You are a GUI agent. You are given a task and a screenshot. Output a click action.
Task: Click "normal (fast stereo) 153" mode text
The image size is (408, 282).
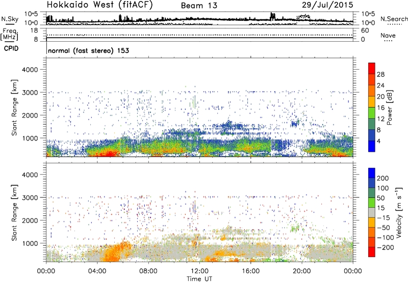pyautogui.click(x=88, y=50)
